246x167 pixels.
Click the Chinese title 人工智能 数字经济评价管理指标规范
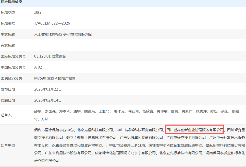(63, 34)
